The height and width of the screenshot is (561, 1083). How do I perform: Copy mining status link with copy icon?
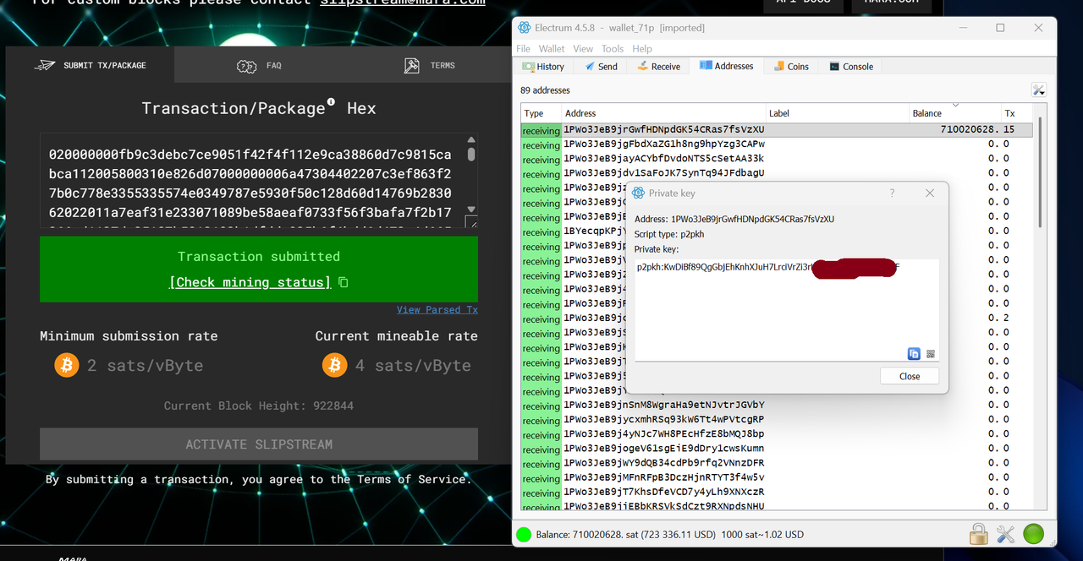click(343, 282)
